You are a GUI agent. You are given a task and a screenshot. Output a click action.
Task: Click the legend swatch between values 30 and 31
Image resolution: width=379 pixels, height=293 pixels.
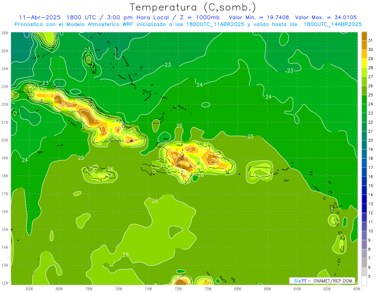364,45
